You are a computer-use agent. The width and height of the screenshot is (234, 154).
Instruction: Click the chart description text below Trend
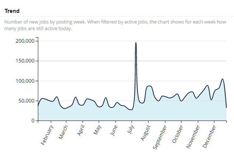[115, 25]
